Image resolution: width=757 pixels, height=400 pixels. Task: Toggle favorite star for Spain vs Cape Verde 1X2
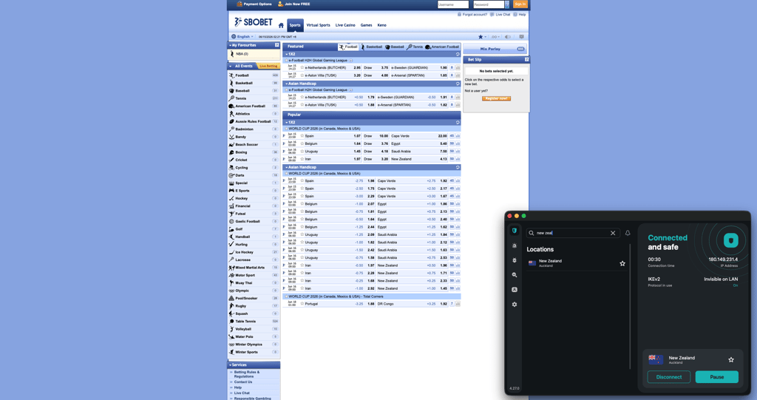point(302,136)
